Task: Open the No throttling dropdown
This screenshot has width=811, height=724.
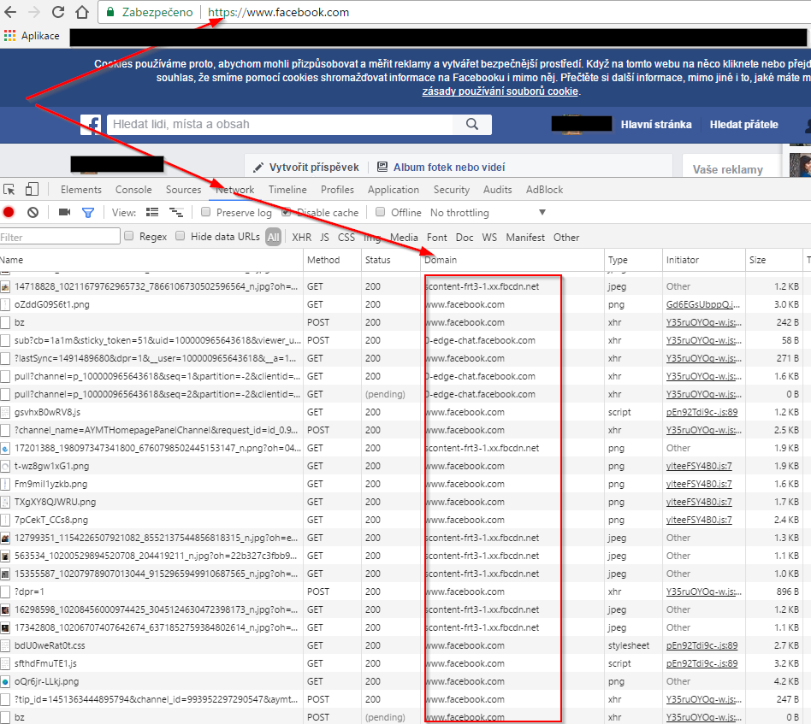Action: 488,212
